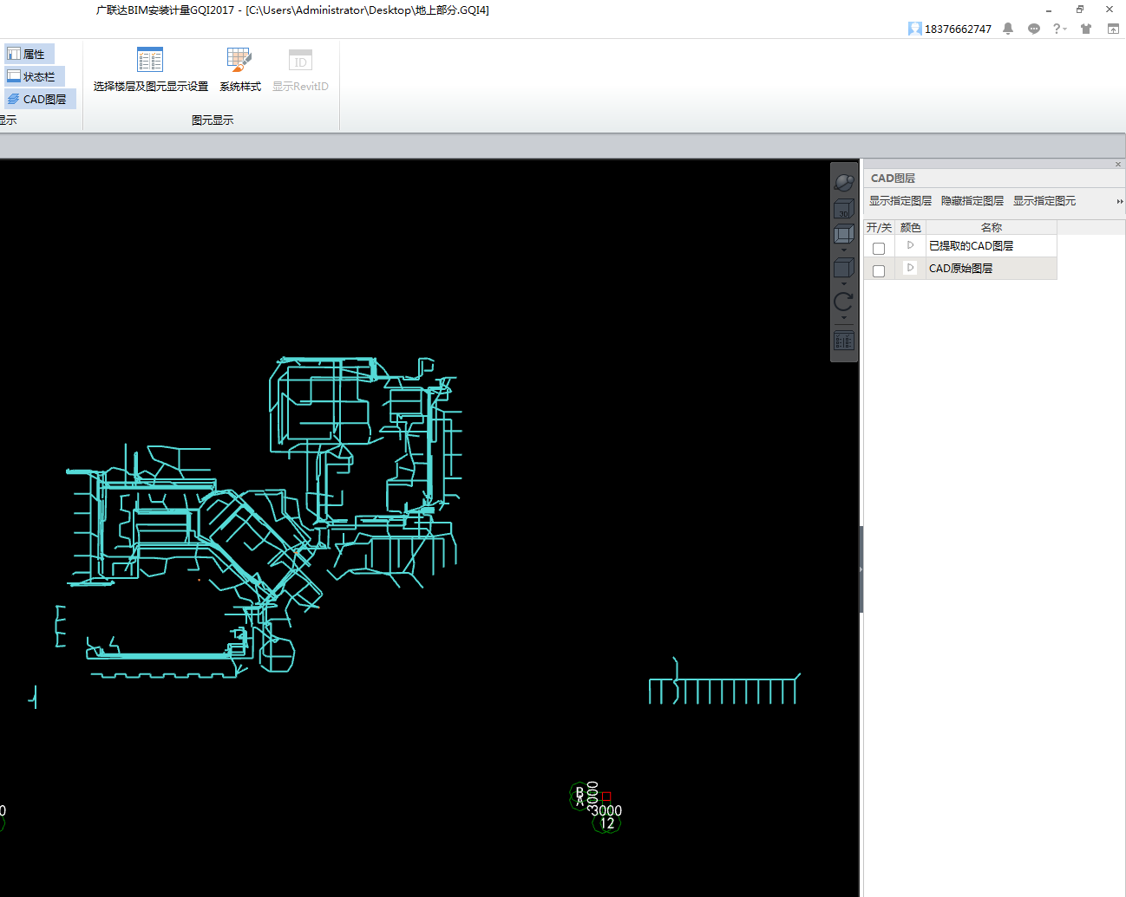This screenshot has height=897, width=1126.
Task: Switch to 3D view cube icon
Action: click(x=843, y=210)
